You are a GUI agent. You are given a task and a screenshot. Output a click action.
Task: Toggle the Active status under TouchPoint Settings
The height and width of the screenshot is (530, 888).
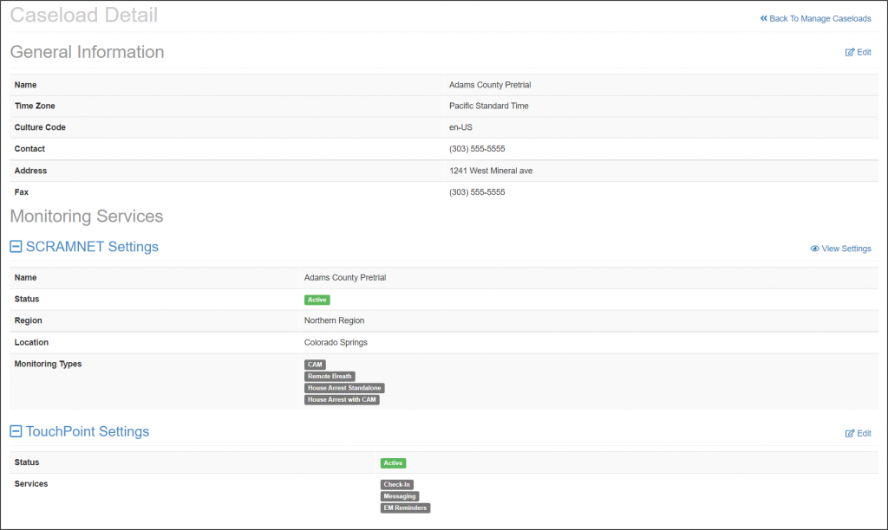[x=393, y=462]
